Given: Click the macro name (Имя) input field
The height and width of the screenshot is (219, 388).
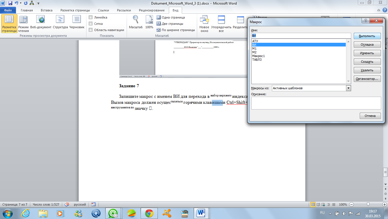Looking at the screenshot, I should (x=301, y=36).
